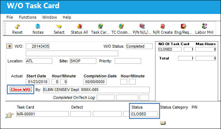Click the W/O number field 20143435

(x=38, y=46)
